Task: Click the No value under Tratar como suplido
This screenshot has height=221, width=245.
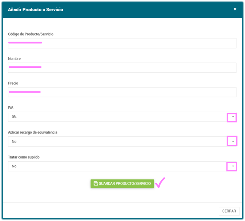Action: pyautogui.click(x=14, y=166)
